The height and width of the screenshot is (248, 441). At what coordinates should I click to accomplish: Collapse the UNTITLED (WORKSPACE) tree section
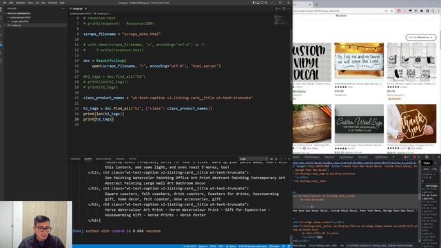tap(19, 14)
